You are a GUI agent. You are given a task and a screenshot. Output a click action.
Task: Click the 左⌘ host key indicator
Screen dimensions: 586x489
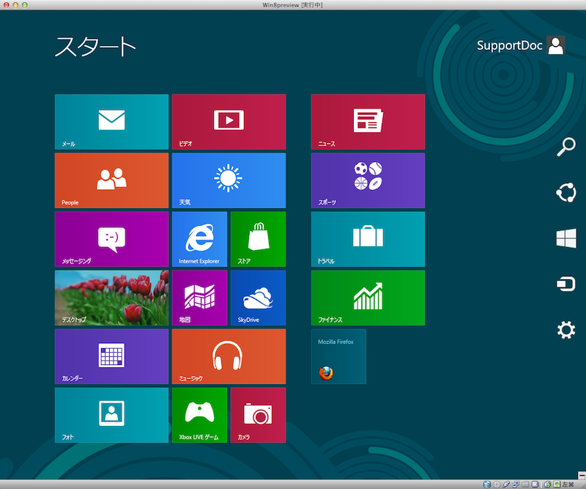[x=568, y=485]
